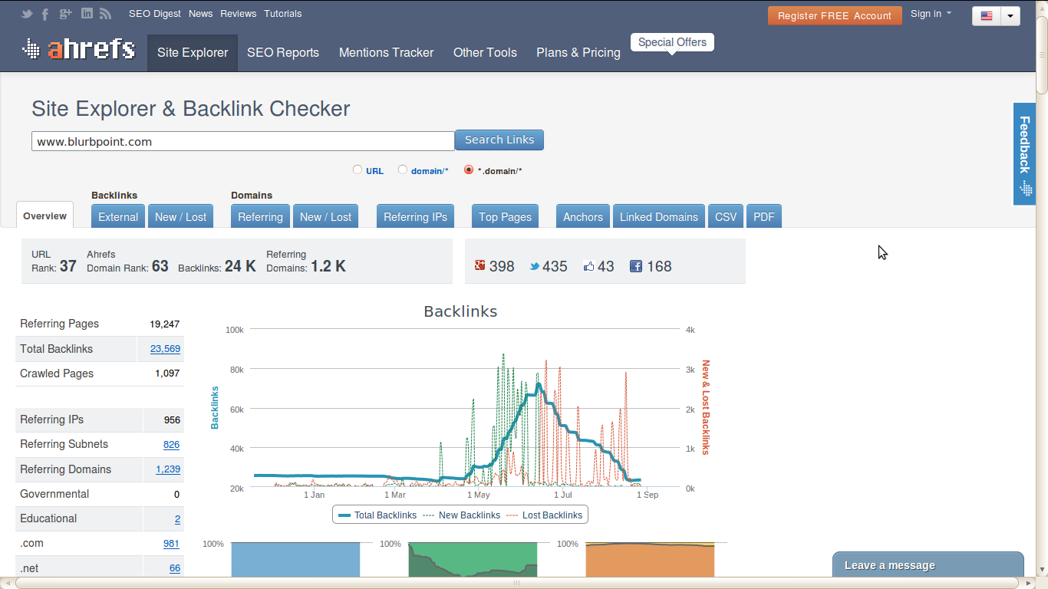Screen dimensions: 1048x589
Task: Select the *.domain/* search mode
Action: point(468,169)
